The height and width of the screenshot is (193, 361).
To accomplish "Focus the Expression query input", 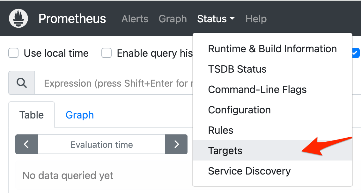I will point(114,83).
